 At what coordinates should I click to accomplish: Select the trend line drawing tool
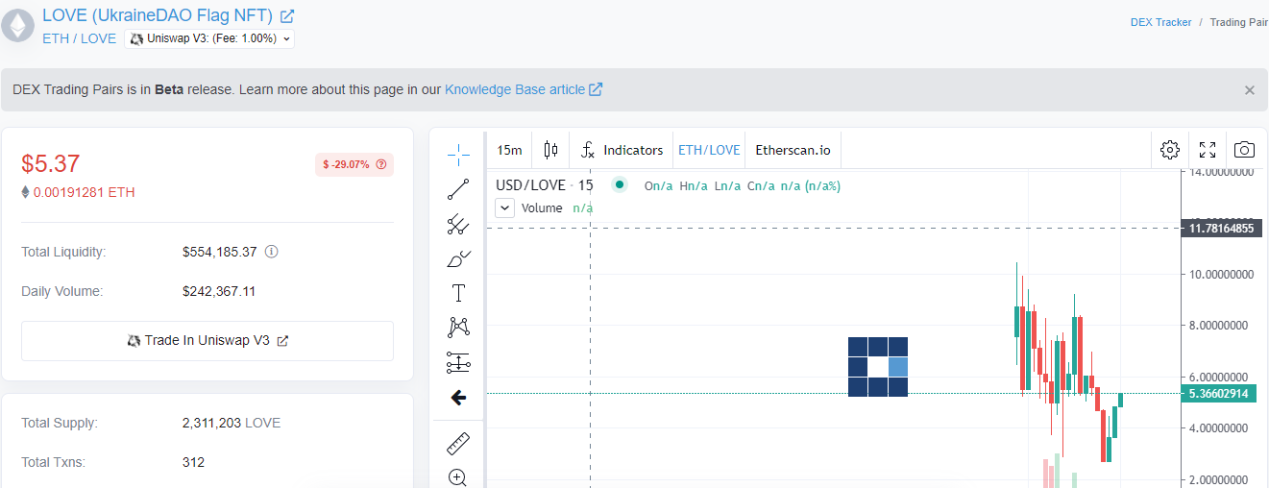[458, 189]
